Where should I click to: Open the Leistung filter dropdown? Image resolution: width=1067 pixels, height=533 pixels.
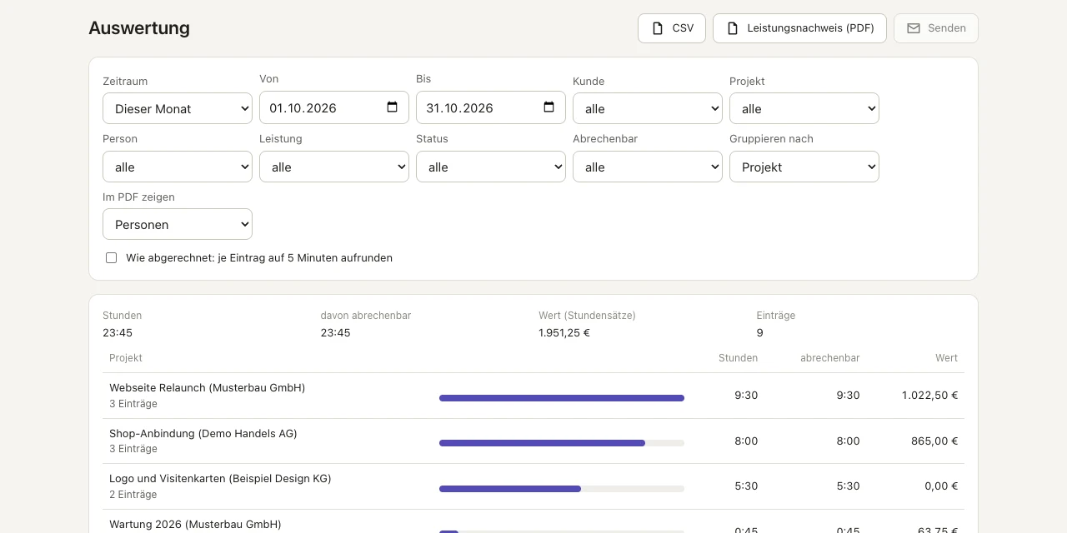[x=334, y=167]
